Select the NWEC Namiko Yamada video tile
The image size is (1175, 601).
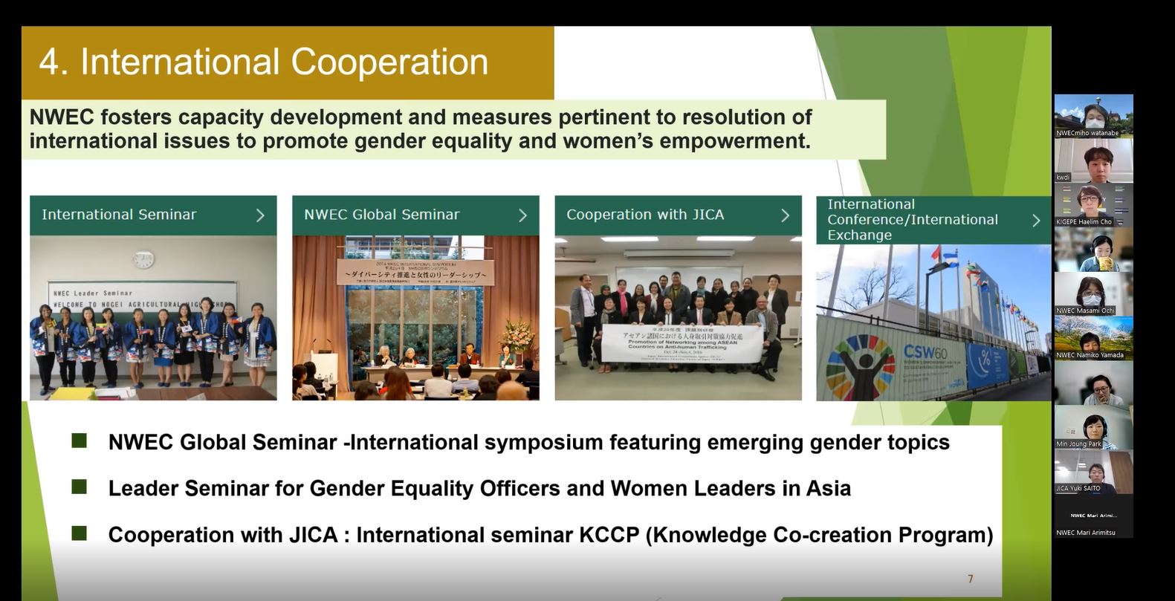click(x=1093, y=338)
